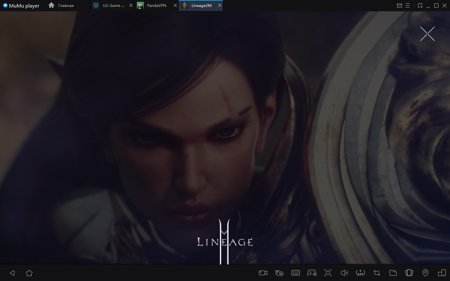
Task: Install an APK file
Action: [360, 273]
